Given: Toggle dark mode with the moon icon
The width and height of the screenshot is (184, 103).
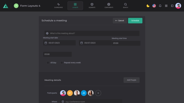Looking at the screenshot, I should [148, 6].
